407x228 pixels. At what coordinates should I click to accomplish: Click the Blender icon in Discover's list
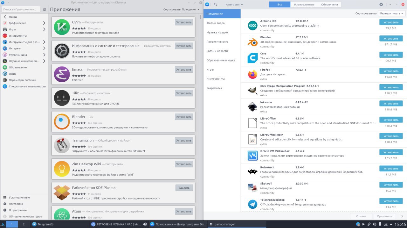pos(62,122)
